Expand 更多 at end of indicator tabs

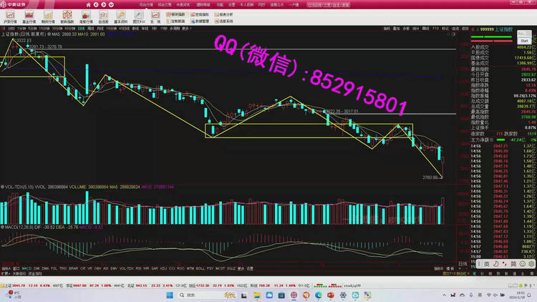click(x=241, y=269)
